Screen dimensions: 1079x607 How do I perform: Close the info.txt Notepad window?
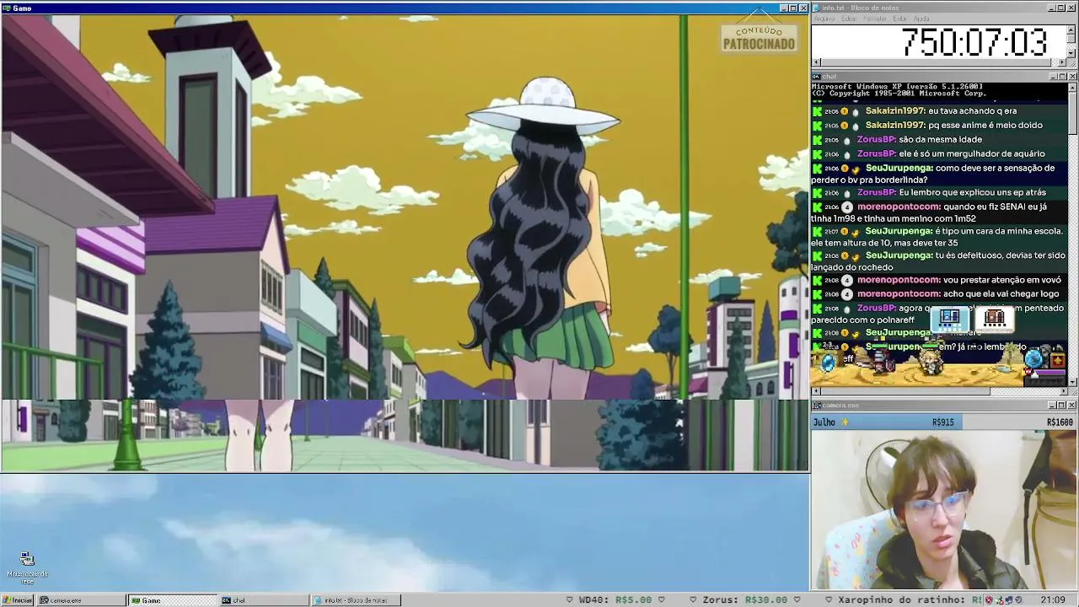click(x=1072, y=8)
